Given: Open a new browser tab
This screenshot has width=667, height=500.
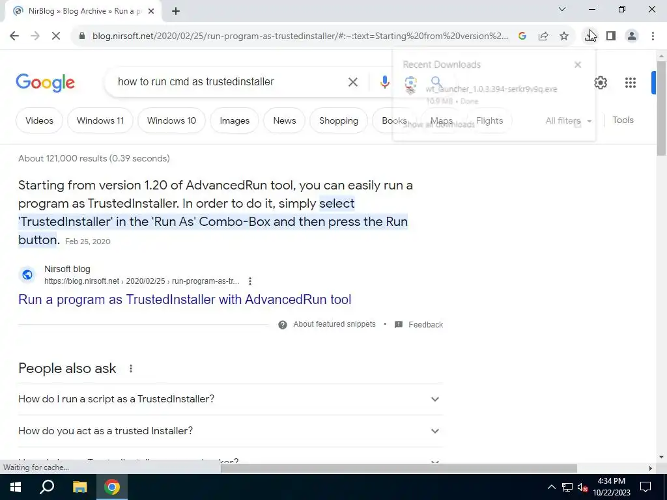Looking at the screenshot, I should tap(176, 11).
